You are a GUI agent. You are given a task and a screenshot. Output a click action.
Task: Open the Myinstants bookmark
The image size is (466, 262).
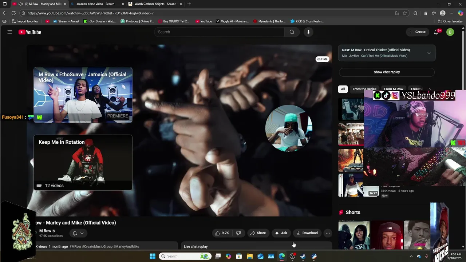pyautogui.click(x=269, y=21)
